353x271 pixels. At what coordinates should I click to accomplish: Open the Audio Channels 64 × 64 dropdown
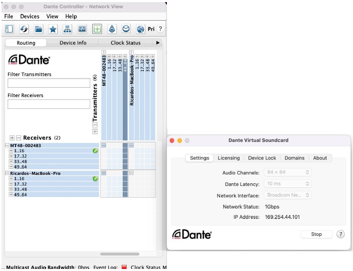[288, 172]
